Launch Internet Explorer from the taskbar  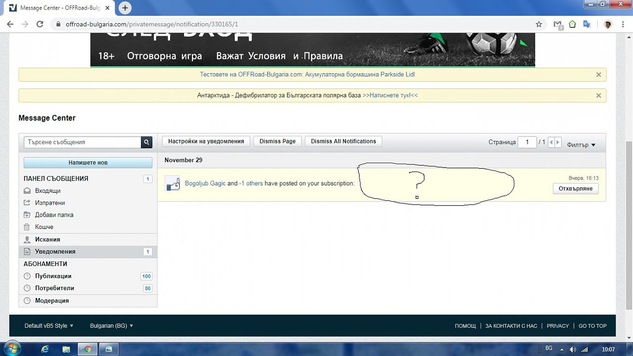coord(45,349)
